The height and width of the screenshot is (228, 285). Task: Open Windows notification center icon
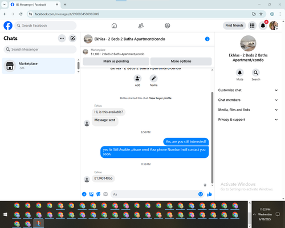[278, 214]
